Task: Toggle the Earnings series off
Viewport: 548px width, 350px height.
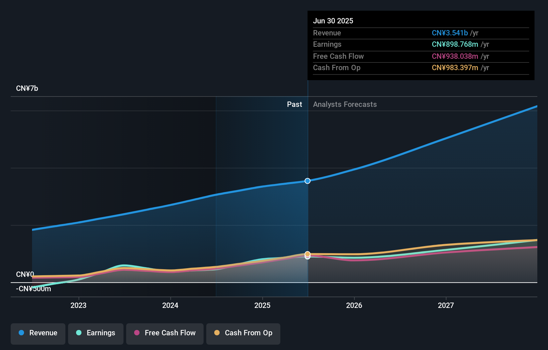Action: click(96, 333)
